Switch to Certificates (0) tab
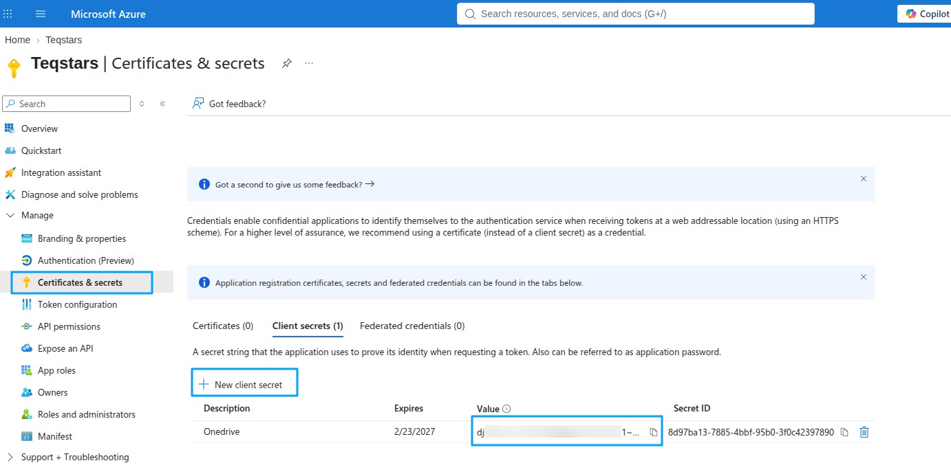The height and width of the screenshot is (474, 951). point(223,326)
